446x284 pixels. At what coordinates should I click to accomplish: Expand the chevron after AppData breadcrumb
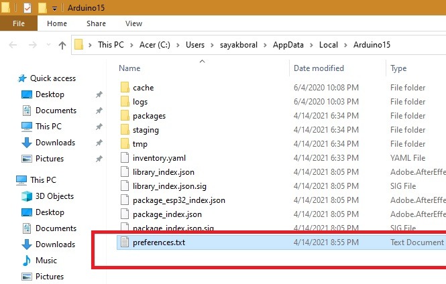311,45
